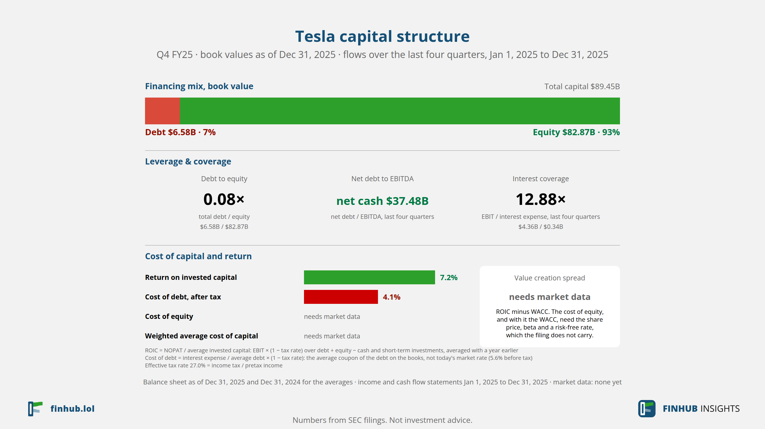
Task: Select the Financing mix, book value heading
Action: coord(199,86)
